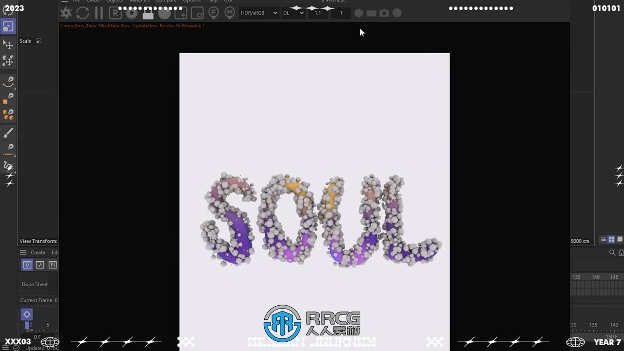This screenshot has width=624, height=351.
Task: Click the Live Viewer restart render icon
Action: (x=82, y=13)
